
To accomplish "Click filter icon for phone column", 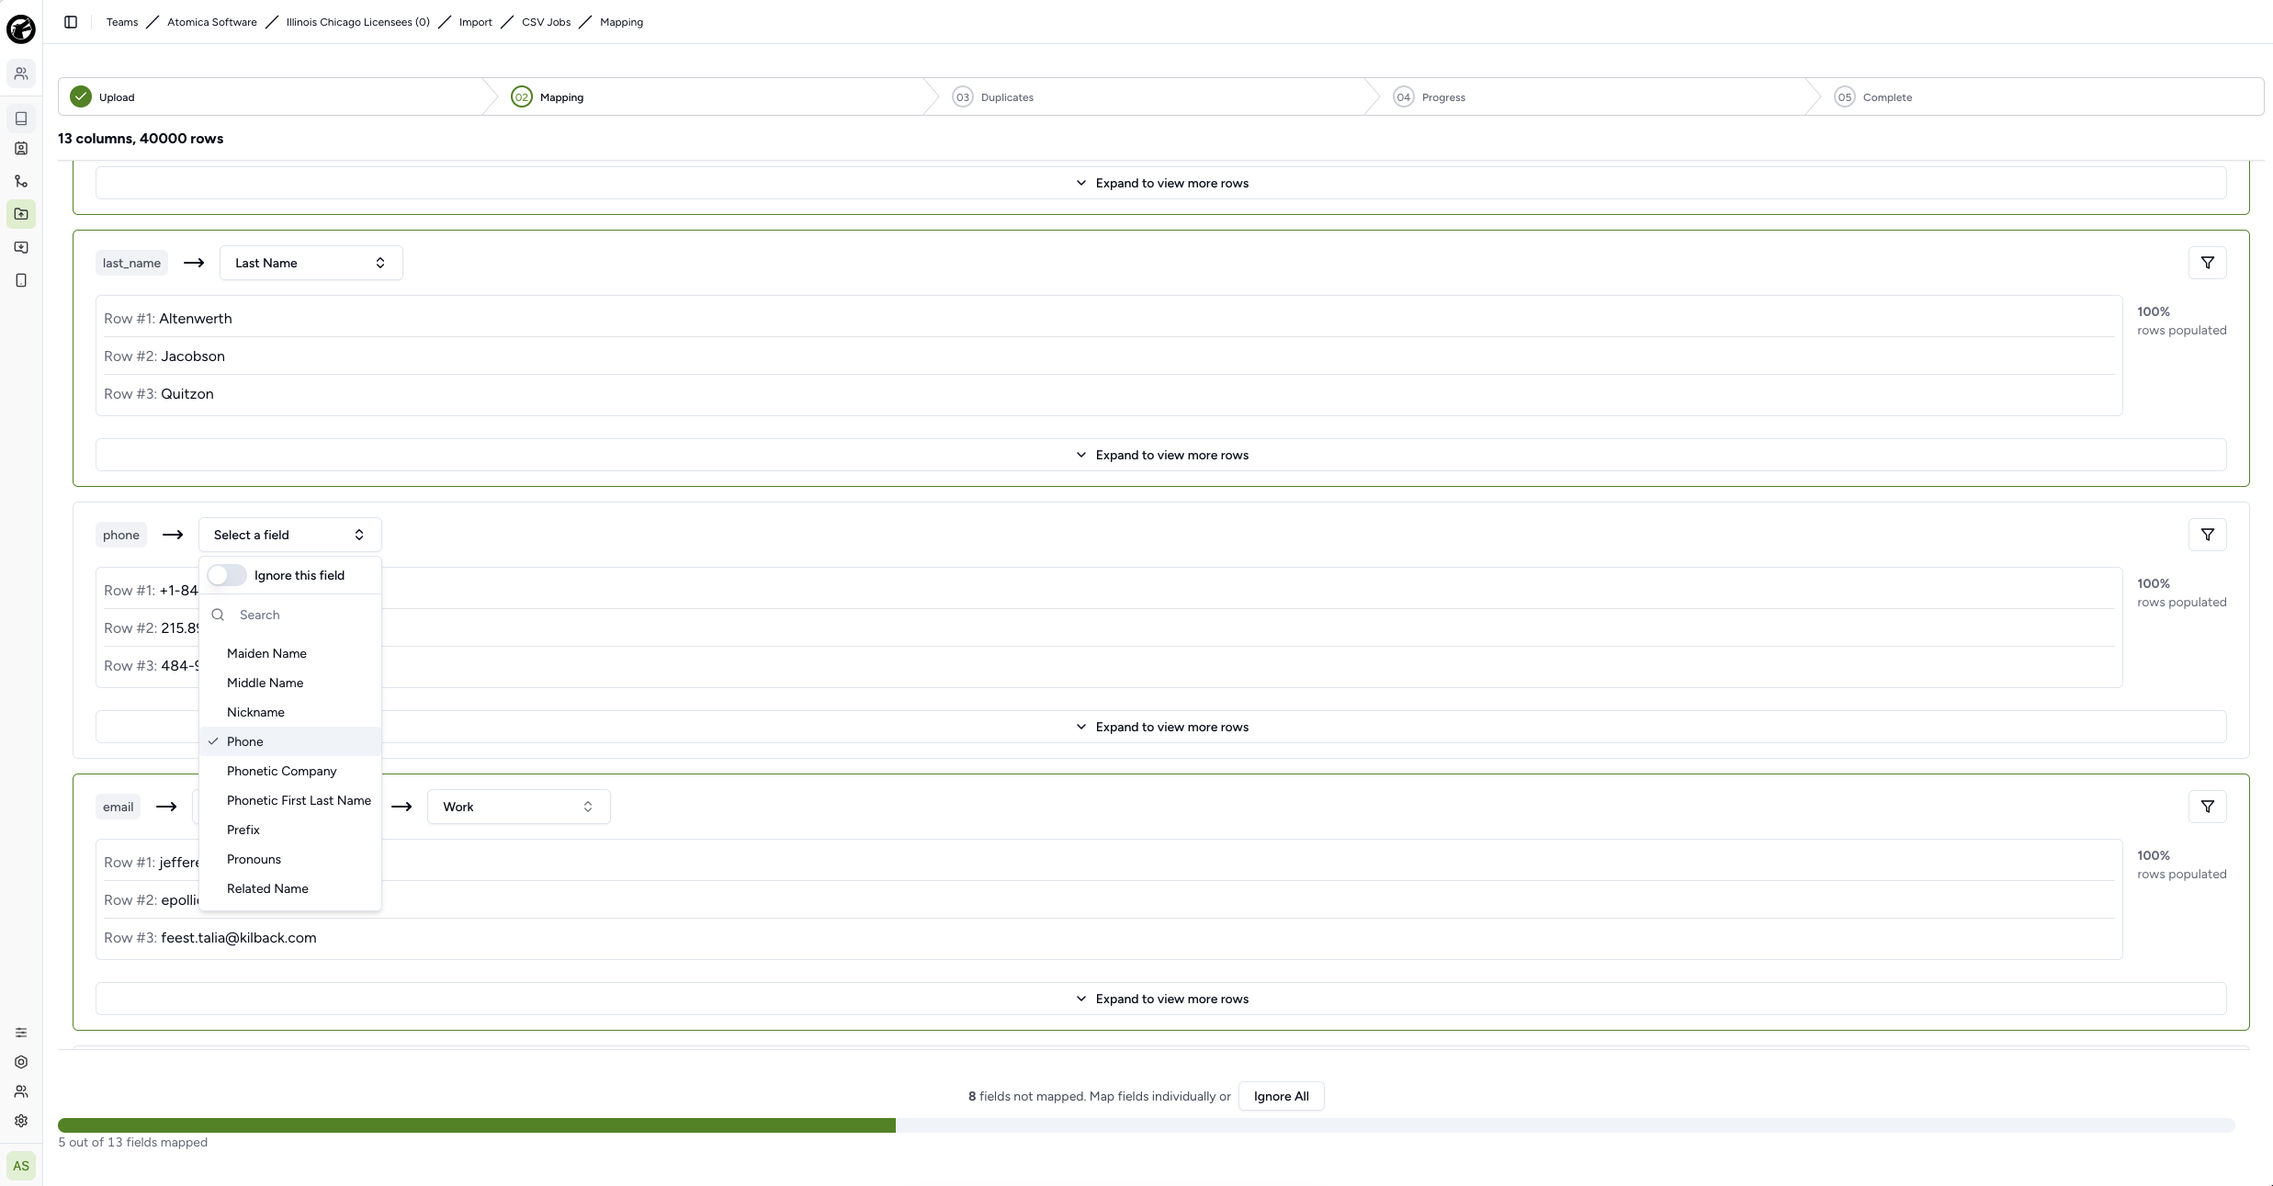I will [x=2207, y=535].
